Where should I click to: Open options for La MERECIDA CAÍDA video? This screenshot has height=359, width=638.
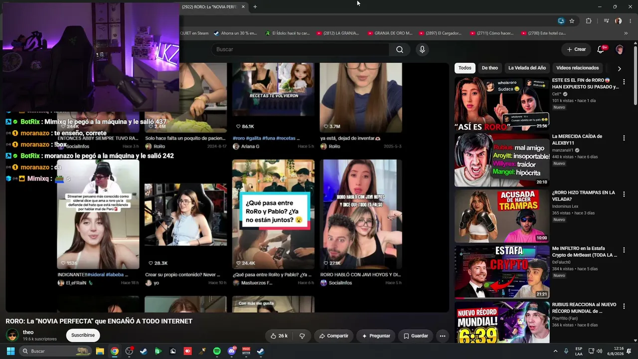(624, 138)
